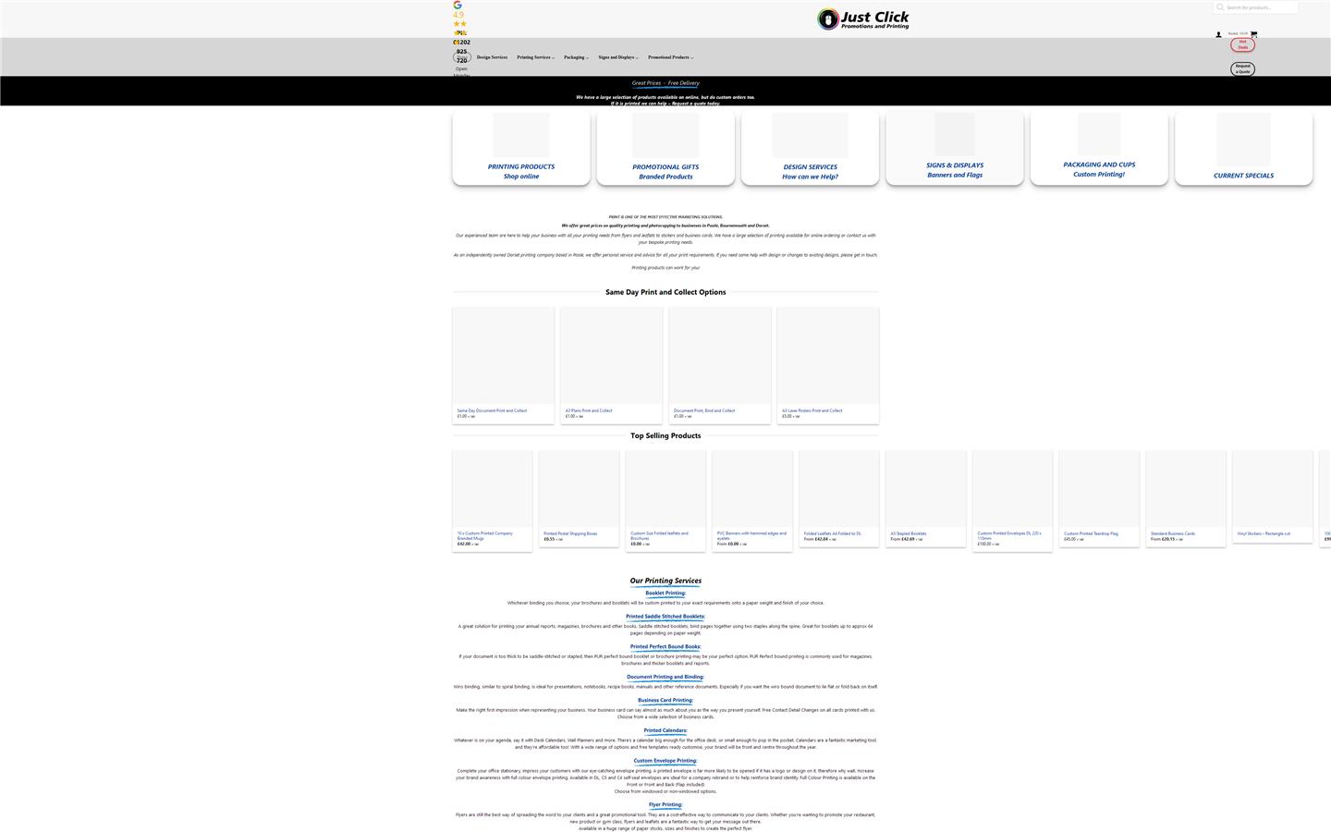This screenshot has width=1331, height=832.
Task: Expand the Signs and Displays dropdown
Action: tap(617, 57)
